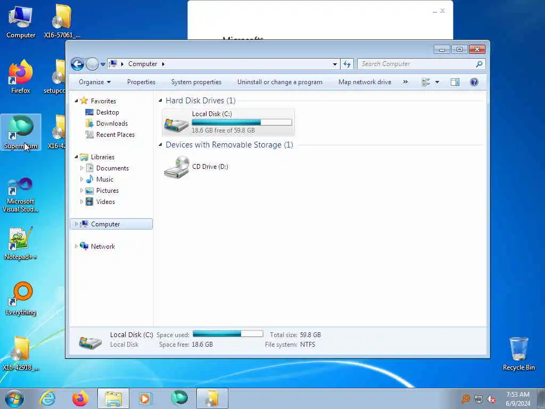
Task: Collapse the Libraries tree group
Action: (77, 157)
